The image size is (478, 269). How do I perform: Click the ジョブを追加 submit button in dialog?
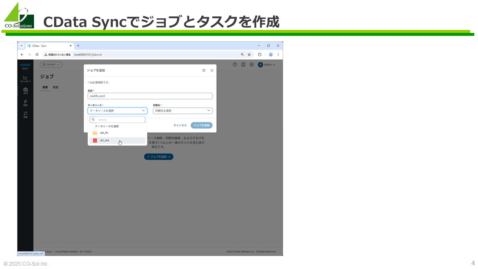click(202, 125)
